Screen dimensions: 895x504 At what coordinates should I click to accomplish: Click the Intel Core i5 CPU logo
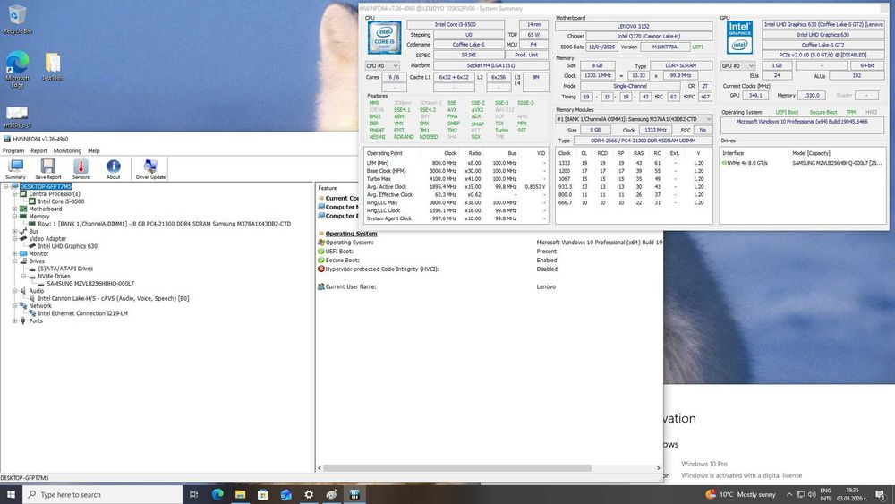(x=384, y=38)
